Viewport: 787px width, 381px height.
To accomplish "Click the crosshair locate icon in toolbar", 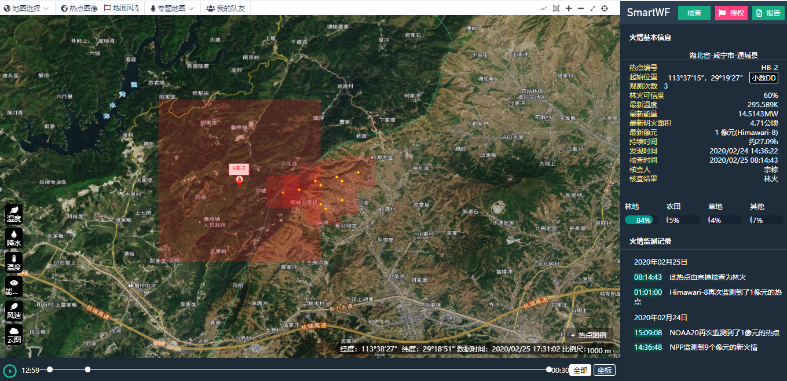I will (x=605, y=8).
